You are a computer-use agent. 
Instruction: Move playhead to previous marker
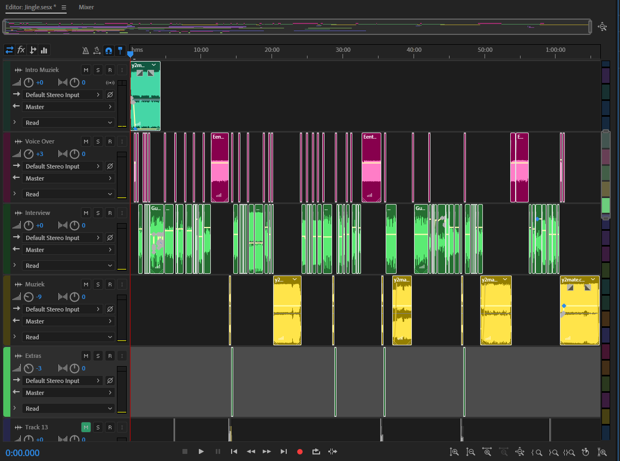tap(234, 452)
